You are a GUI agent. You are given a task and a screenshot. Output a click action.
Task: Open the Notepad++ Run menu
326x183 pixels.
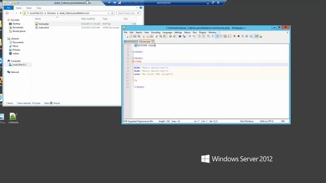pyautogui.click(x=195, y=33)
